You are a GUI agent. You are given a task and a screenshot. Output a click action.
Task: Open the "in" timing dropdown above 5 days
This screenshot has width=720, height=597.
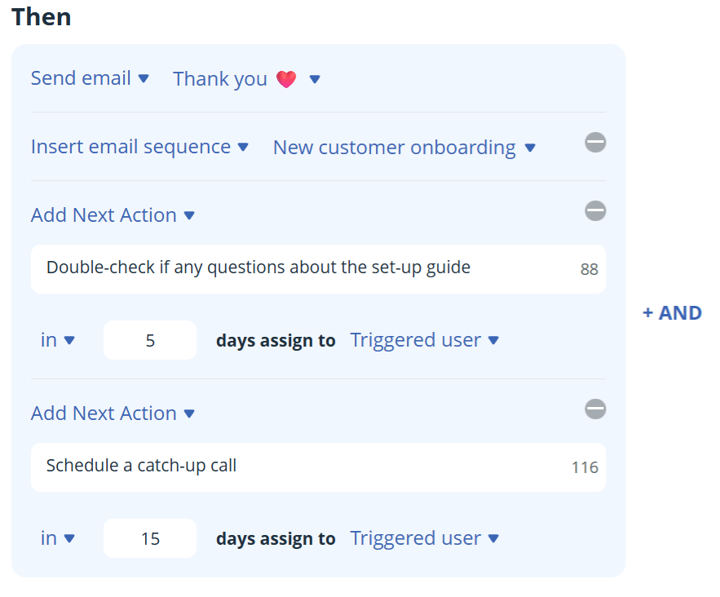[57, 340]
